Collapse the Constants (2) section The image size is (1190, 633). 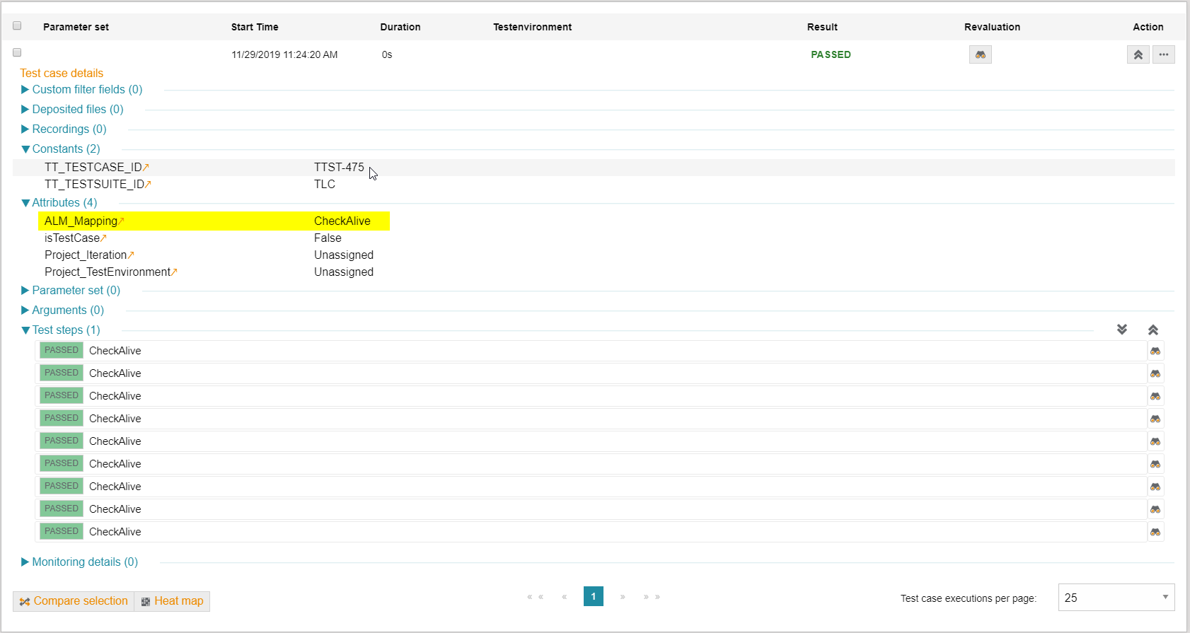coord(65,149)
